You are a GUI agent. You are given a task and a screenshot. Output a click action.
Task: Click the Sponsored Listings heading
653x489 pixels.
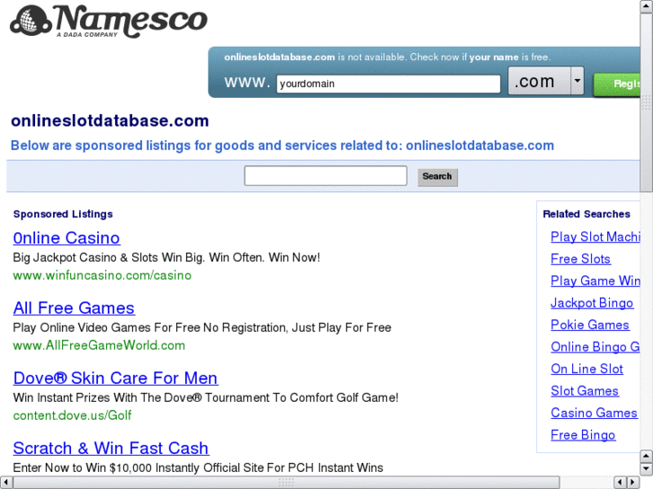(63, 214)
